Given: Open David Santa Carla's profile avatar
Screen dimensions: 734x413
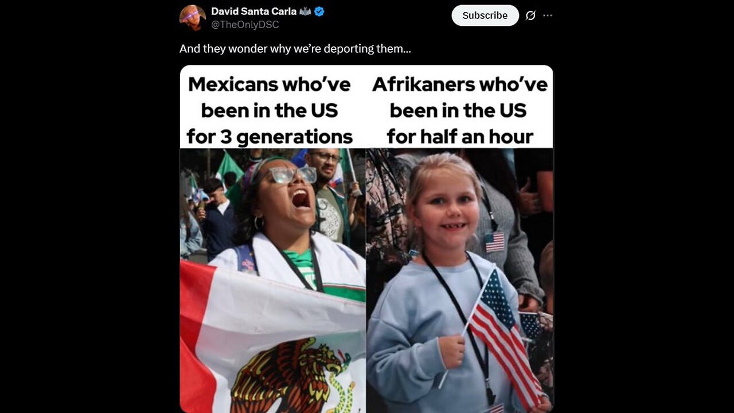Looking at the screenshot, I should (193, 18).
